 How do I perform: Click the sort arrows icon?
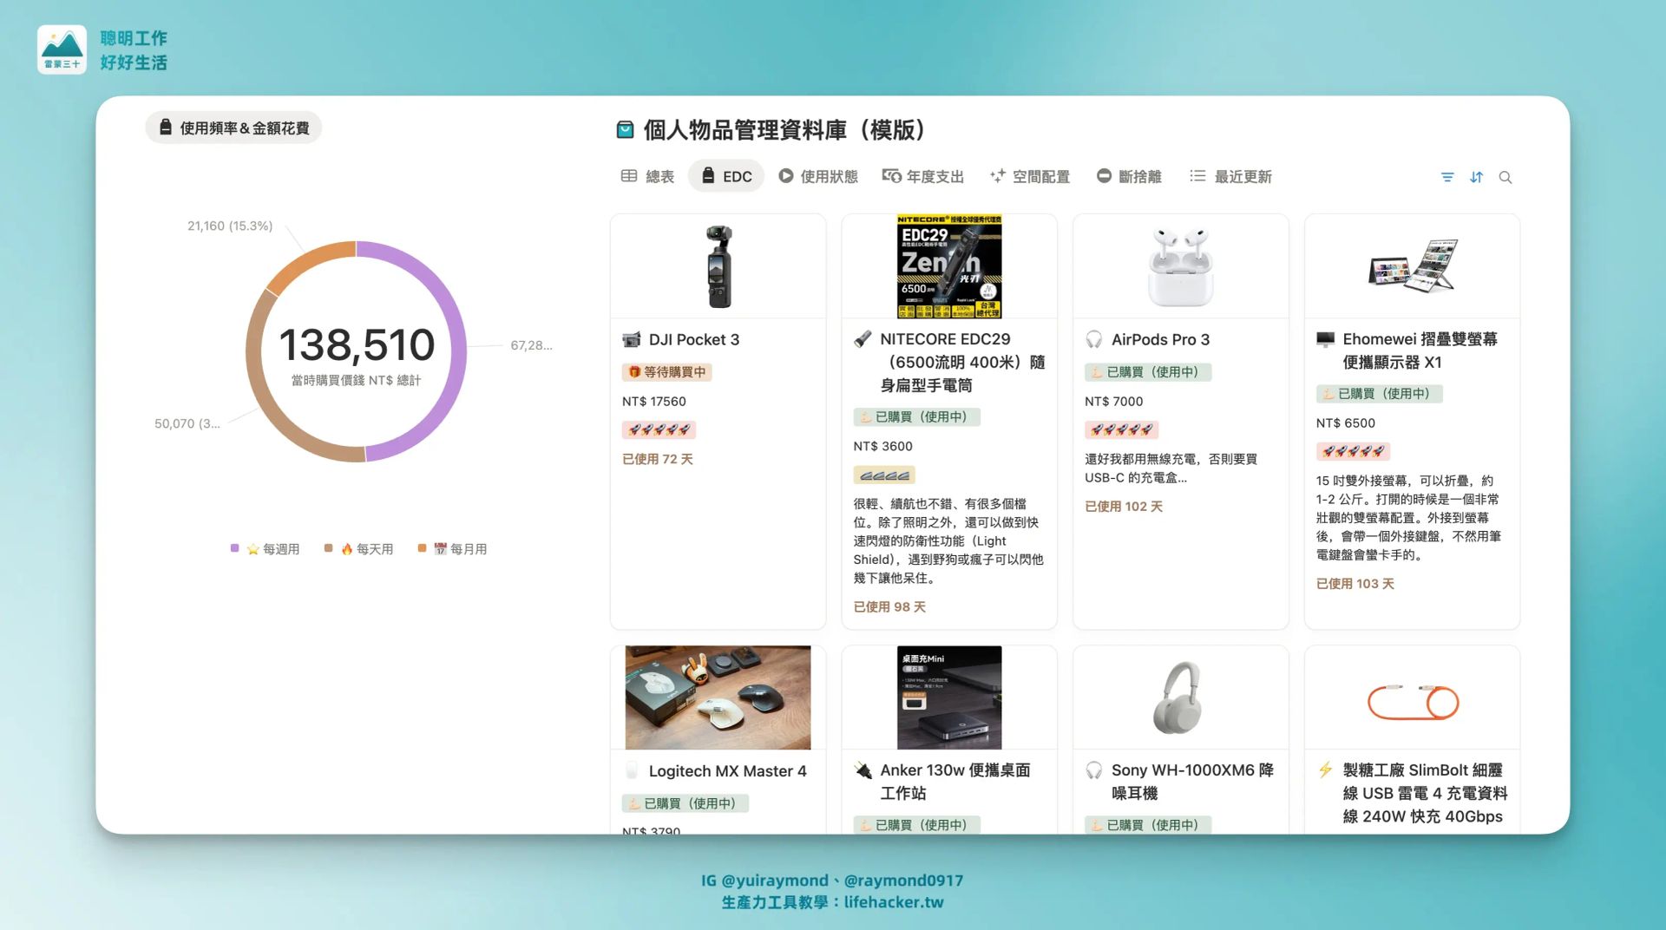[x=1476, y=177]
